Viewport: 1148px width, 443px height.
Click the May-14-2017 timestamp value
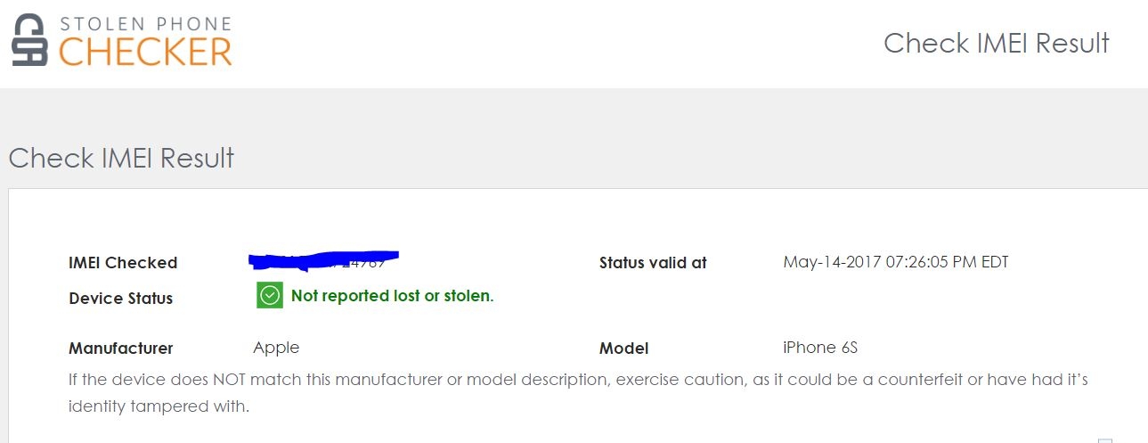coord(895,262)
